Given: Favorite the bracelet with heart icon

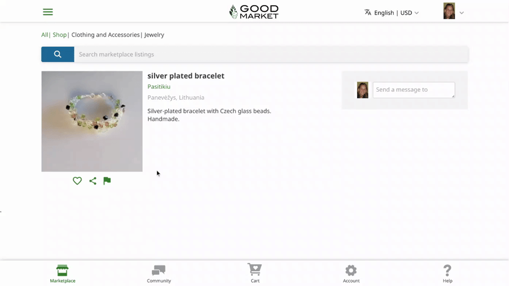Looking at the screenshot, I should coord(77,181).
